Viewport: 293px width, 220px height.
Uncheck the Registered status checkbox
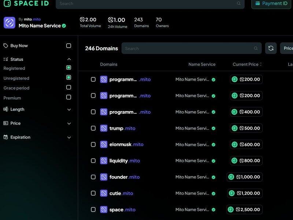click(68, 67)
